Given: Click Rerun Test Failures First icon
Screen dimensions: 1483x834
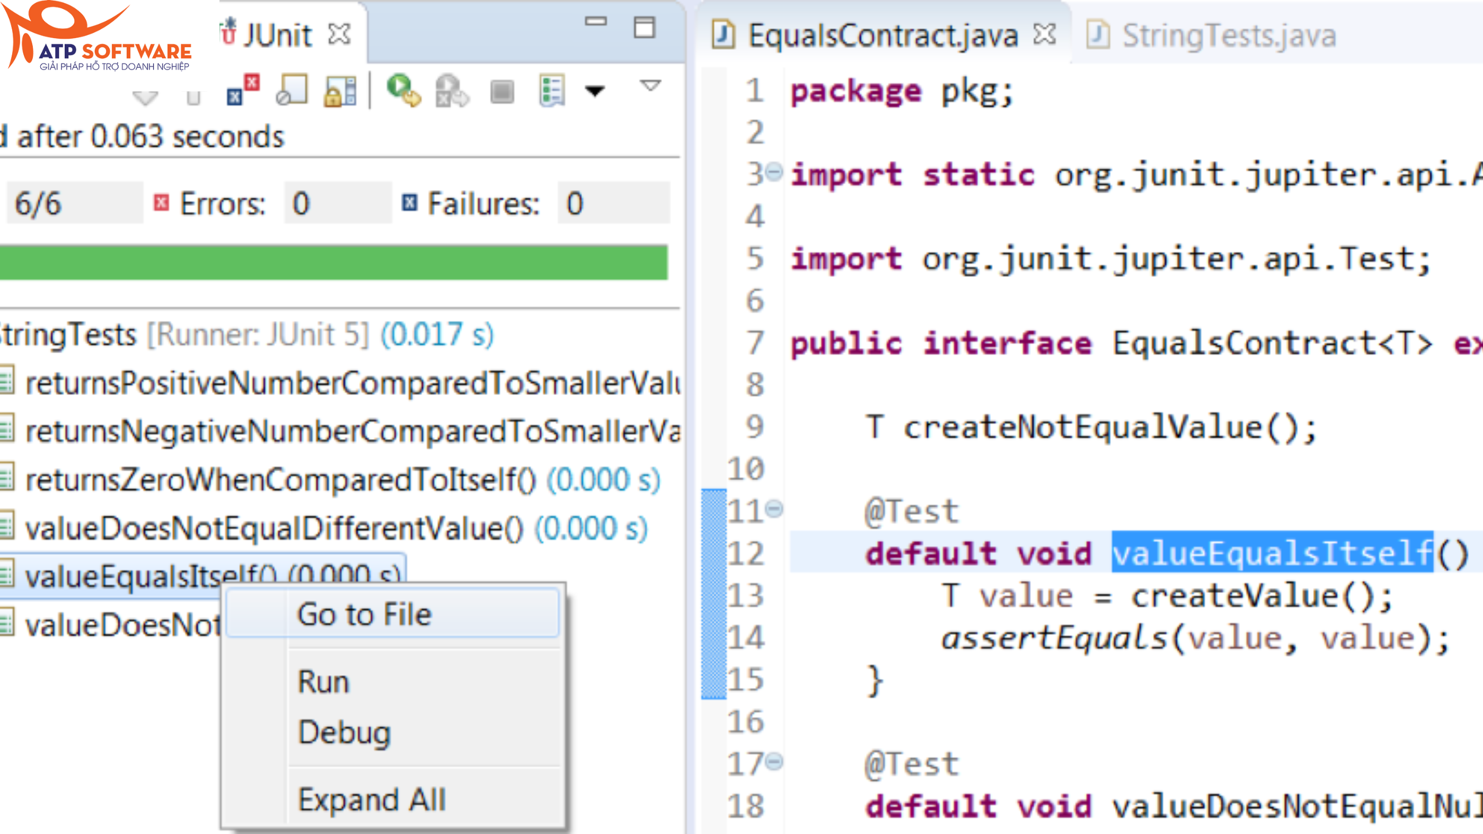Looking at the screenshot, I should point(452,92).
